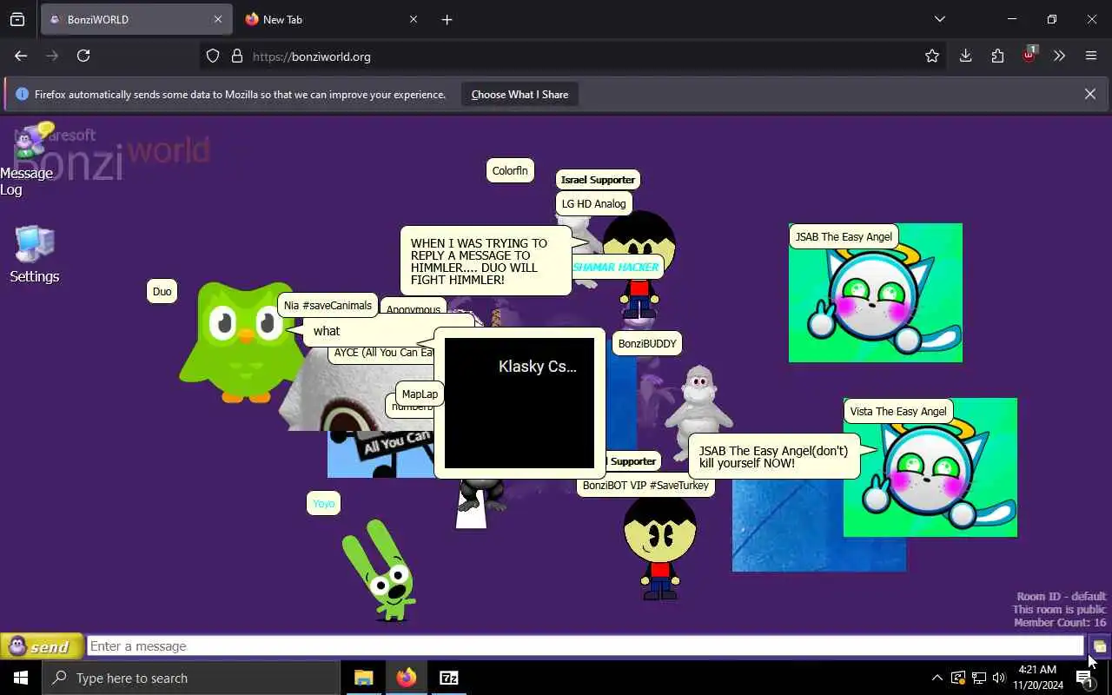Click the Duo green owl character
This screenshot has height=695, width=1112.
(x=242, y=341)
